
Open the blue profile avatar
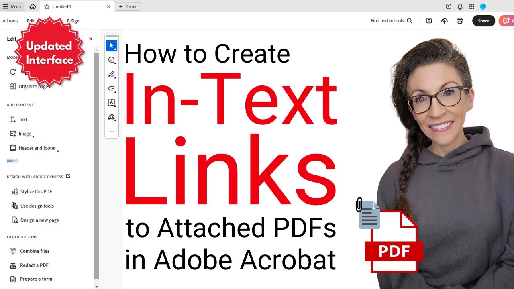coord(483,6)
